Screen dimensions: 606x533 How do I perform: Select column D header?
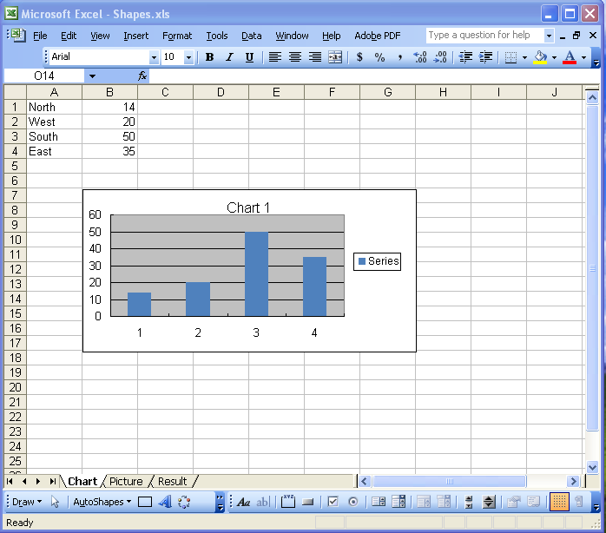click(x=221, y=92)
